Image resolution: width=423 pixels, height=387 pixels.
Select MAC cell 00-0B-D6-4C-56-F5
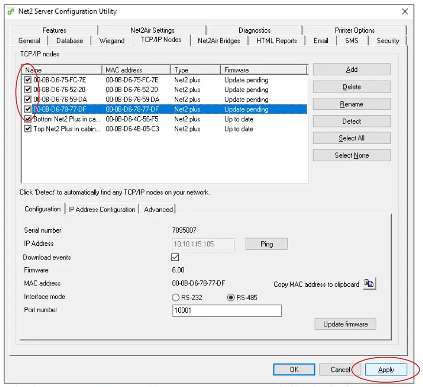132,119
